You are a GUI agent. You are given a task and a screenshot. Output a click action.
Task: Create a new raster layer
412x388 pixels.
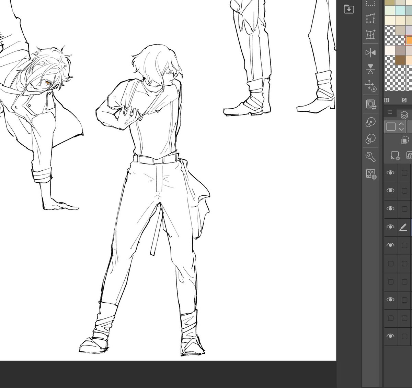[395, 156]
